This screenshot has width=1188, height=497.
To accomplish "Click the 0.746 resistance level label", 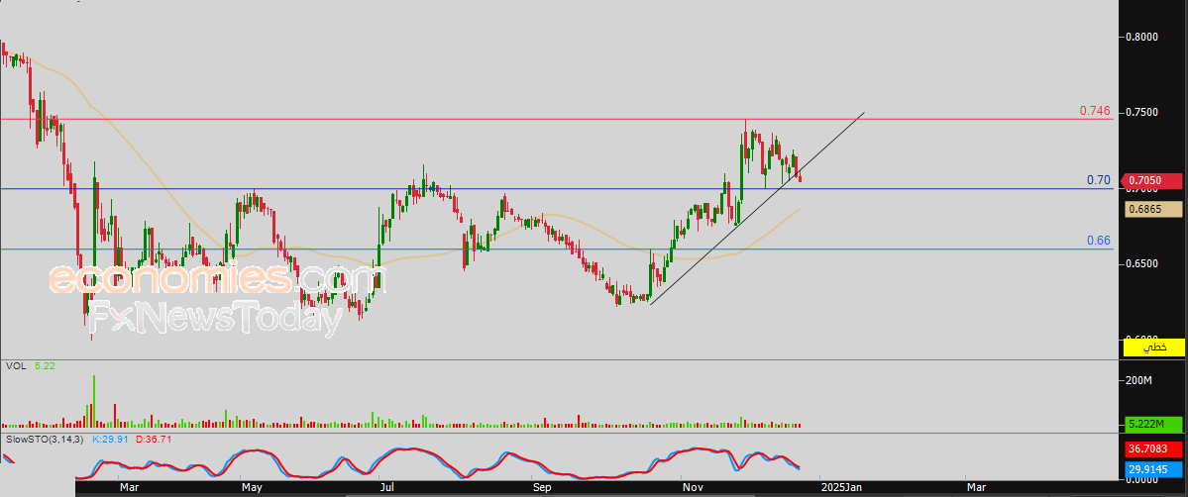I will pos(1095,111).
